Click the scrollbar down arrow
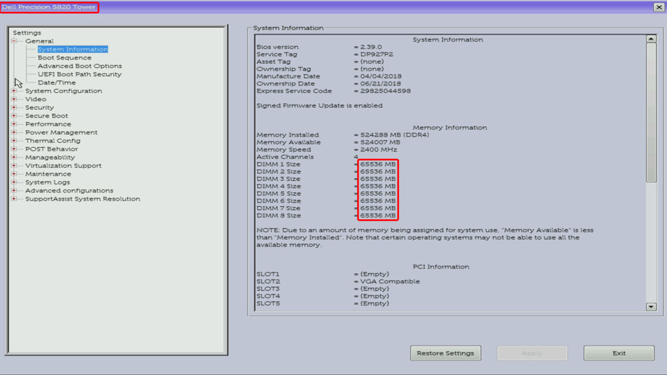Viewport: 667px width, 375px height. pyautogui.click(x=651, y=307)
